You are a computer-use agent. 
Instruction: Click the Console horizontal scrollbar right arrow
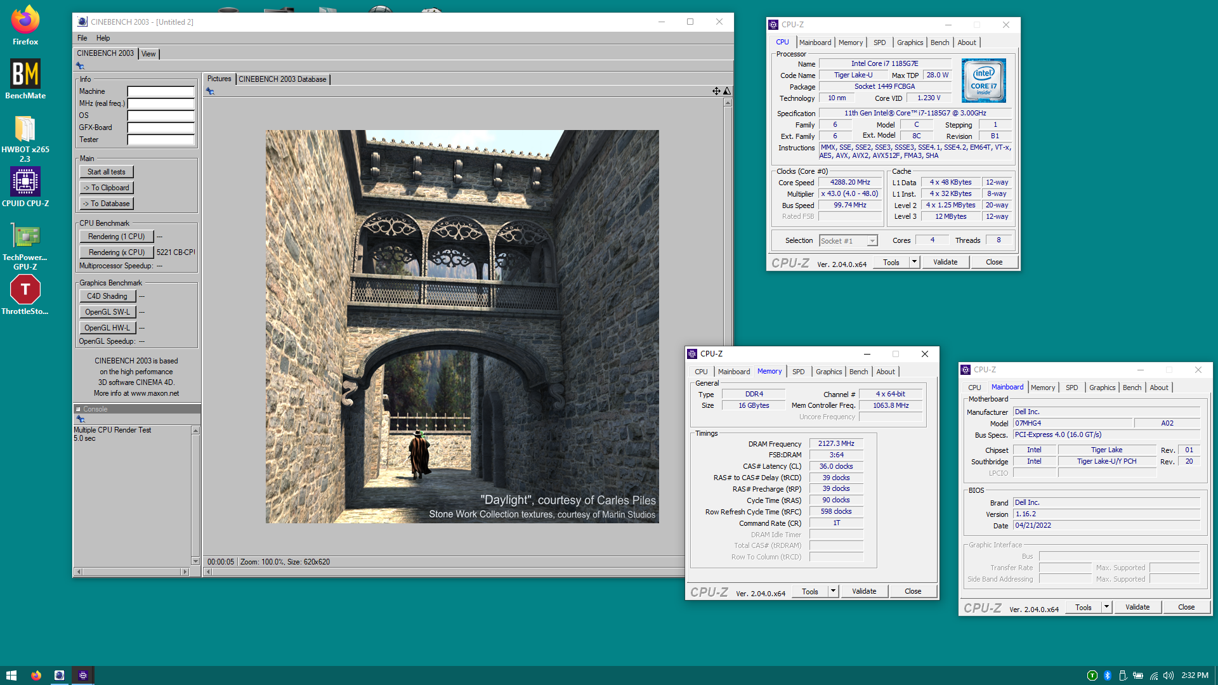(x=185, y=571)
